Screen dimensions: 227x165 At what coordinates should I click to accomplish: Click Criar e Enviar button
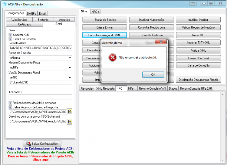tap(104, 27)
